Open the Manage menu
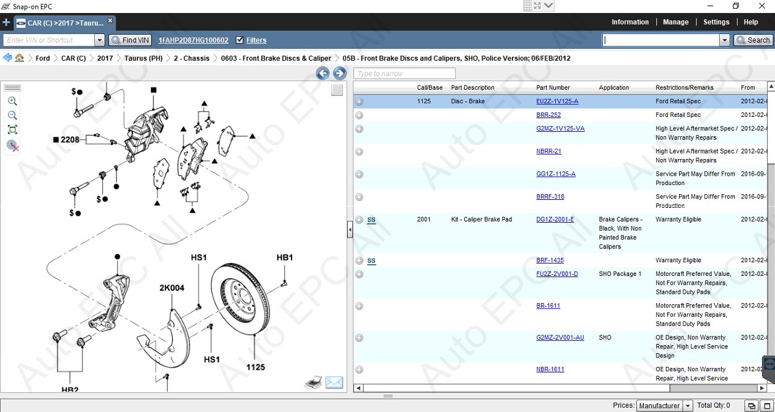This screenshot has height=412, width=775. [675, 22]
